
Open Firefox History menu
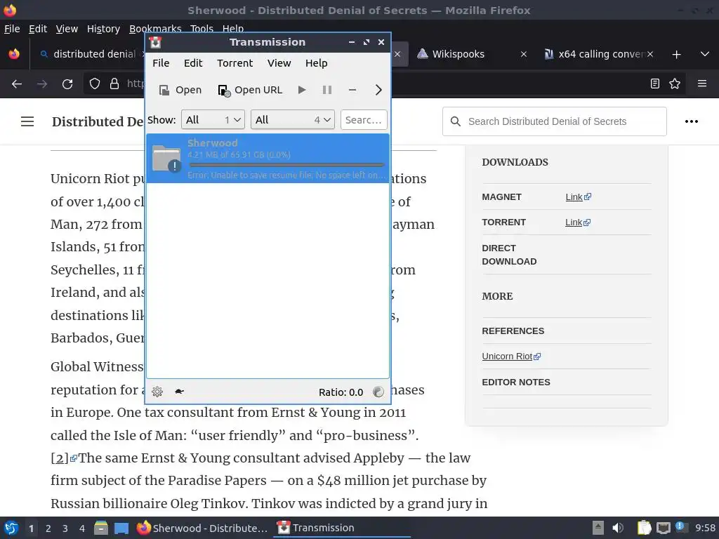104,29
